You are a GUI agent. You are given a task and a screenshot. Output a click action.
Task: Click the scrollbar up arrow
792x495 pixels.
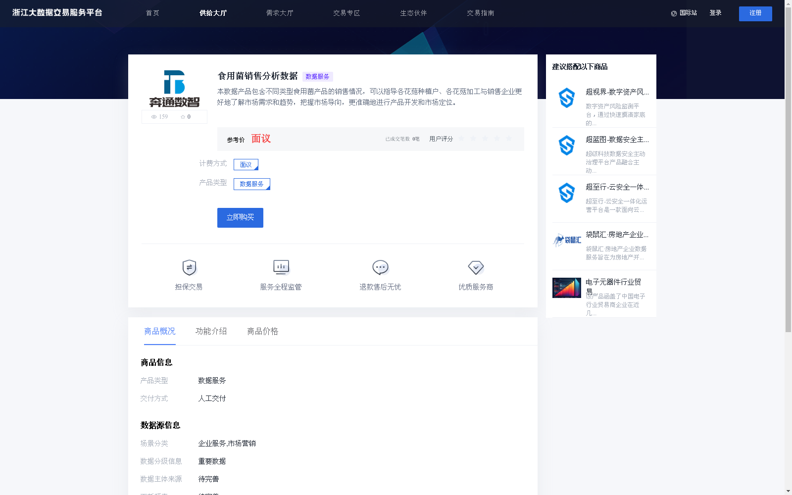tap(788, 3)
